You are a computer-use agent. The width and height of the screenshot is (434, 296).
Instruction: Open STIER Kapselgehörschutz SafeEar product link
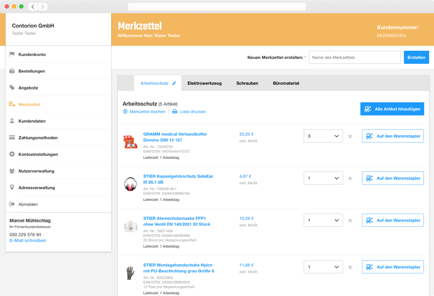coord(178,179)
